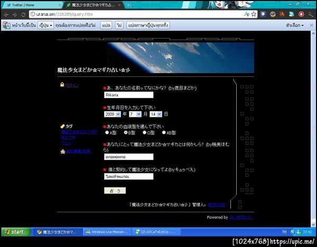This screenshot has height=247, width=317.
Task: Open the Windows start menu
Action: click(16, 232)
